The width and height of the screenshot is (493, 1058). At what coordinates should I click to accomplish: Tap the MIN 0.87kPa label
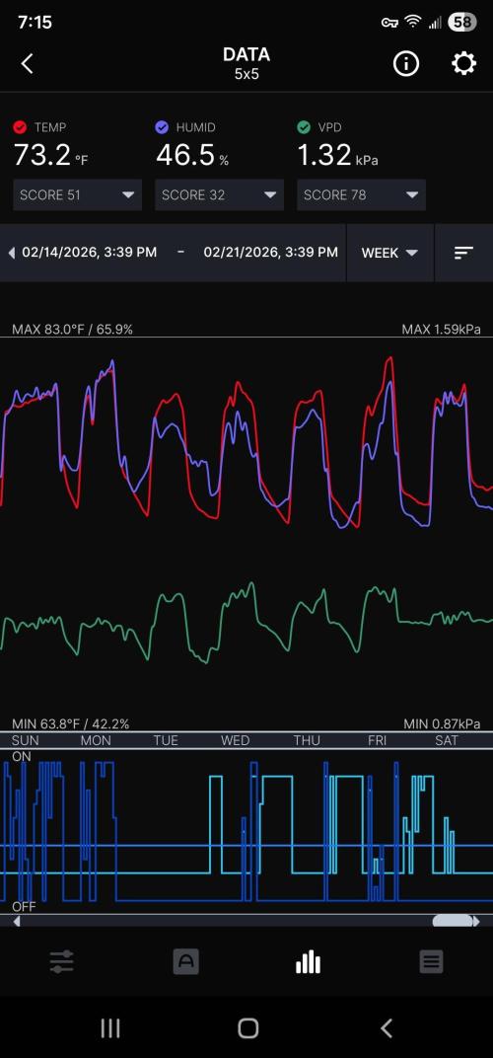(443, 724)
